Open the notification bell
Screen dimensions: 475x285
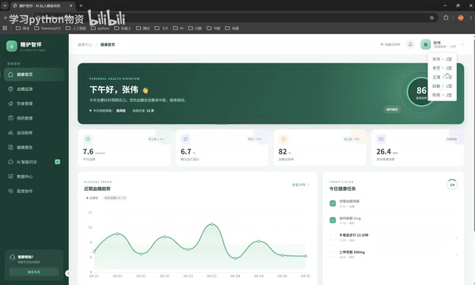click(410, 44)
